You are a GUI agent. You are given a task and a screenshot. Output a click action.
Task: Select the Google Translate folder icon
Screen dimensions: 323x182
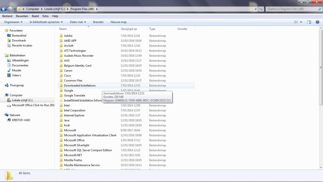tap(61, 95)
